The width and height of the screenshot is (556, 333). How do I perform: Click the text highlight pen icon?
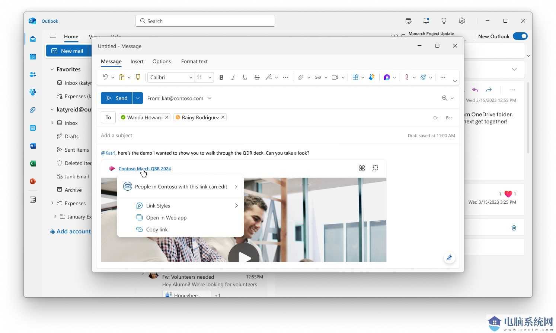269,77
